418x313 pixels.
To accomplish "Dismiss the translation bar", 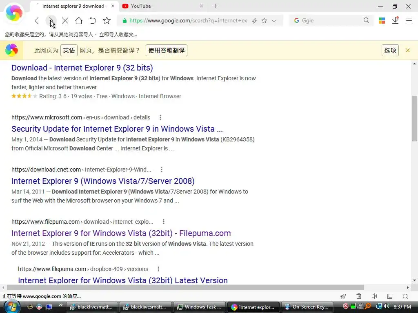I will (x=408, y=50).
